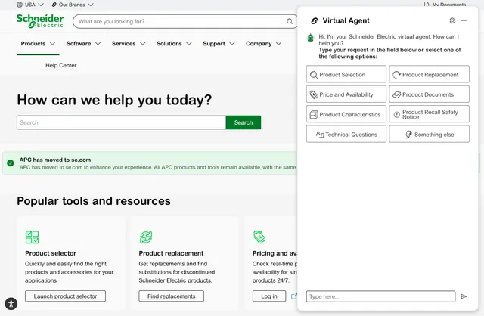484x316 pixels.
Task: Expand the Company menu chevron
Action: pos(279,44)
